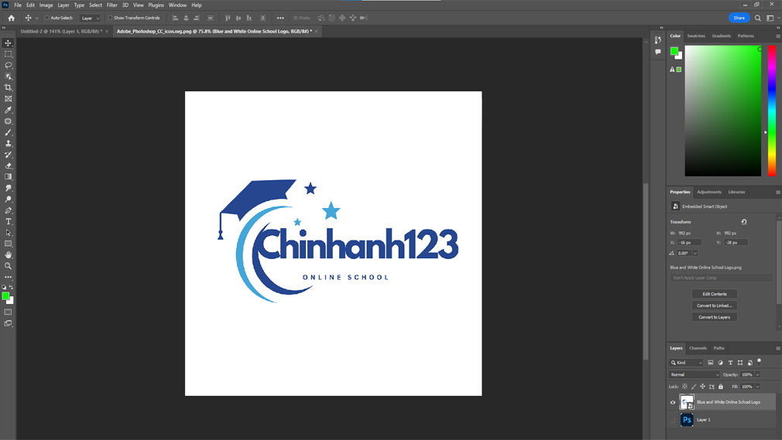Open the Fill slider dropdown arrow

pos(757,387)
